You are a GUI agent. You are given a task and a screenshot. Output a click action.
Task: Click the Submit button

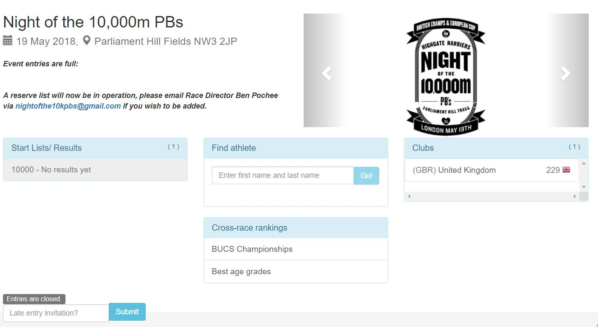click(127, 312)
